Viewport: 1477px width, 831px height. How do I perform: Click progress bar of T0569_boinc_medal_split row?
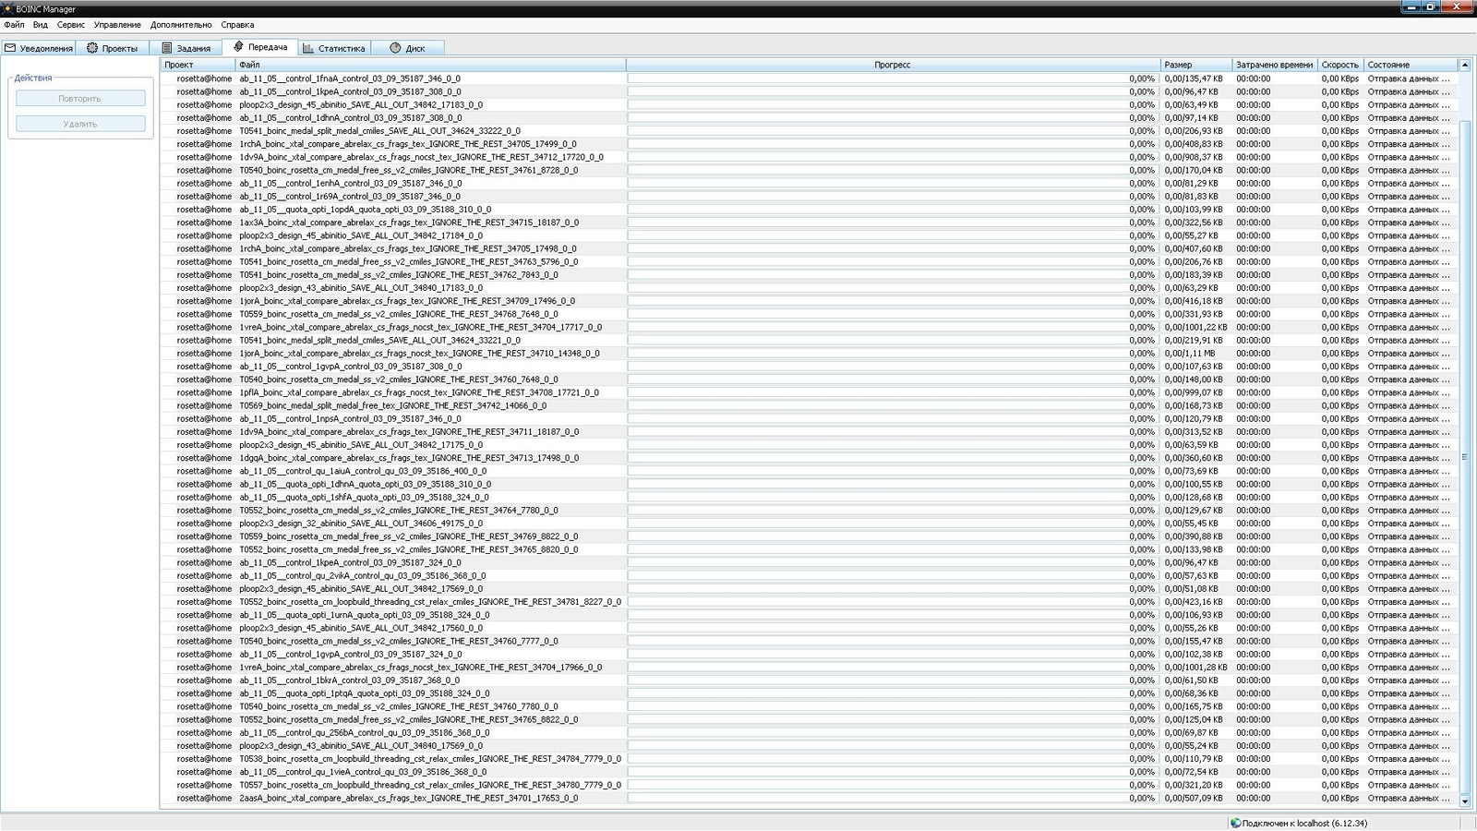click(892, 405)
